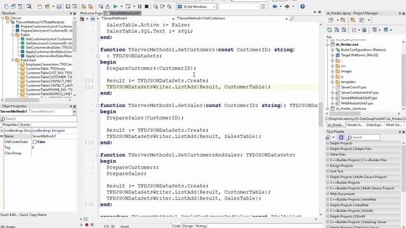Expand Build Configurations (Release) node
Image resolution: width=406 pixels, height=228 pixels.
[332, 50]
